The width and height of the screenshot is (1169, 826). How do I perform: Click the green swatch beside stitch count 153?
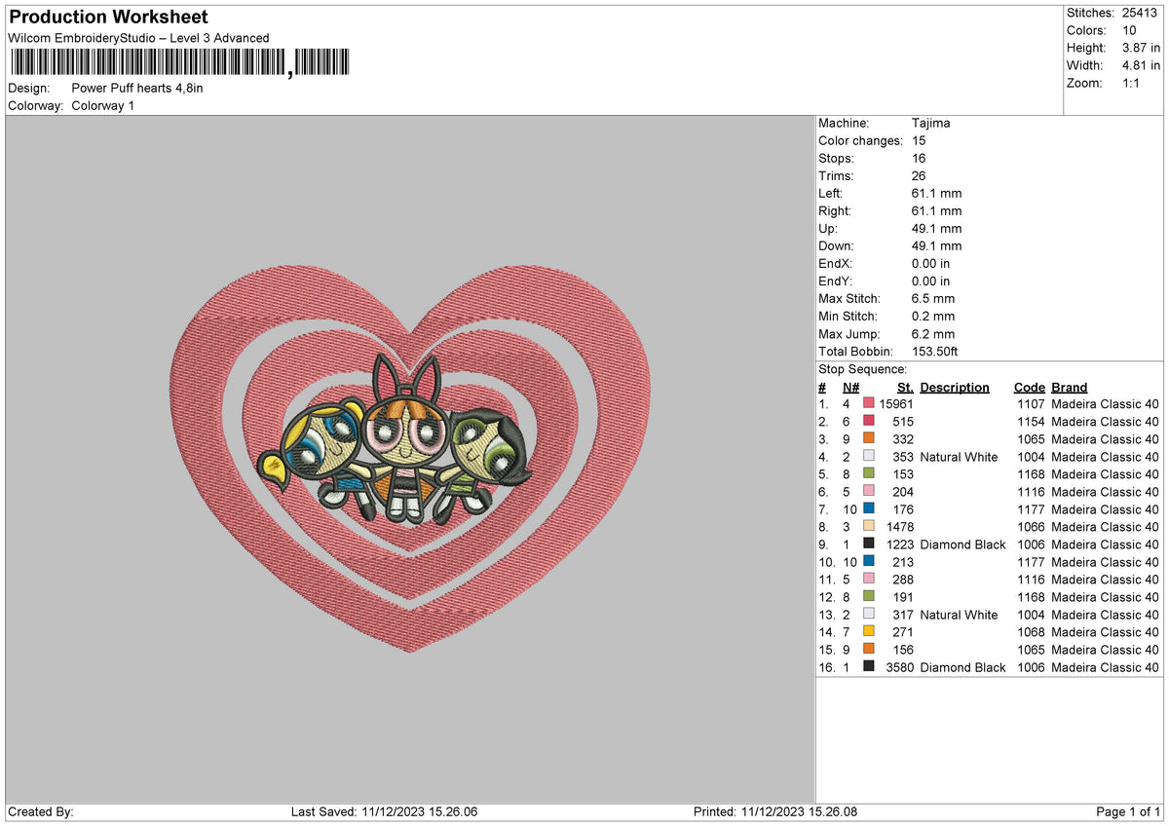click(868, 473)
